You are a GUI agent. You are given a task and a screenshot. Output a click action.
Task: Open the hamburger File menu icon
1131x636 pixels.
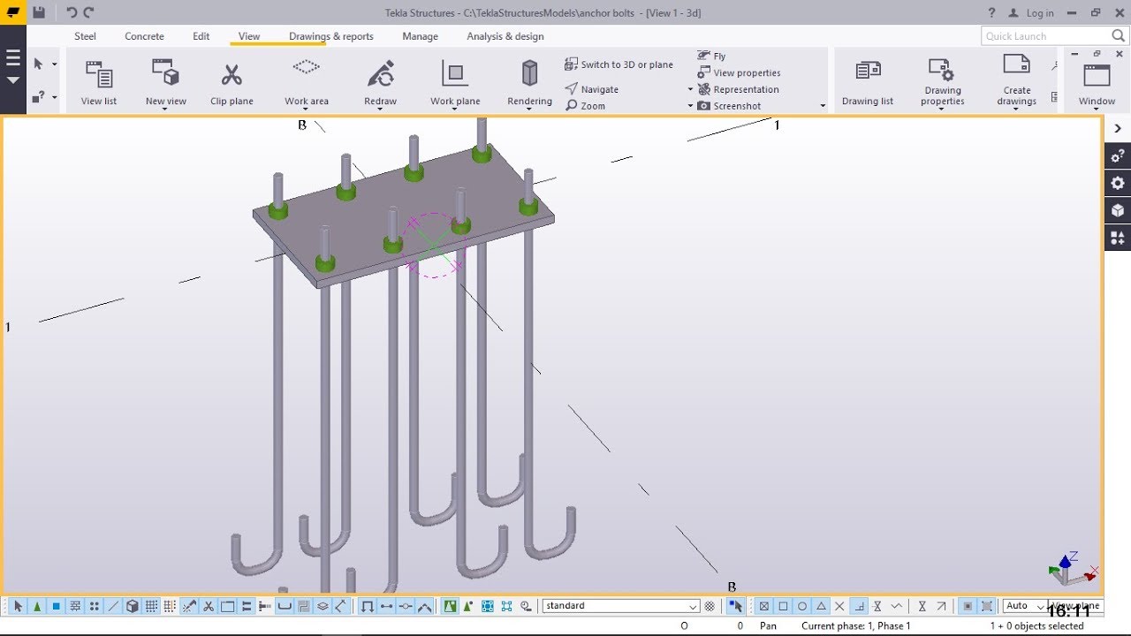click(12, 58)
